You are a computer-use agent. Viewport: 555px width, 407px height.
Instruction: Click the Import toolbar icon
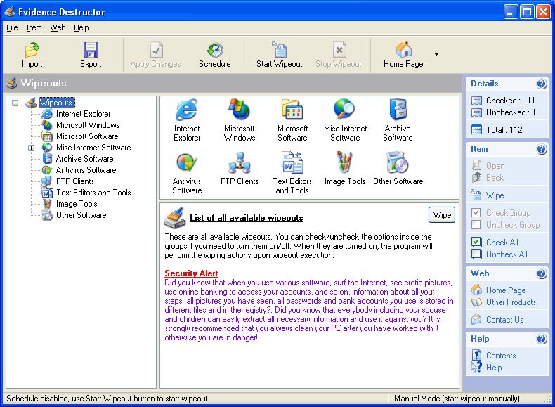[x=32, y=50]
